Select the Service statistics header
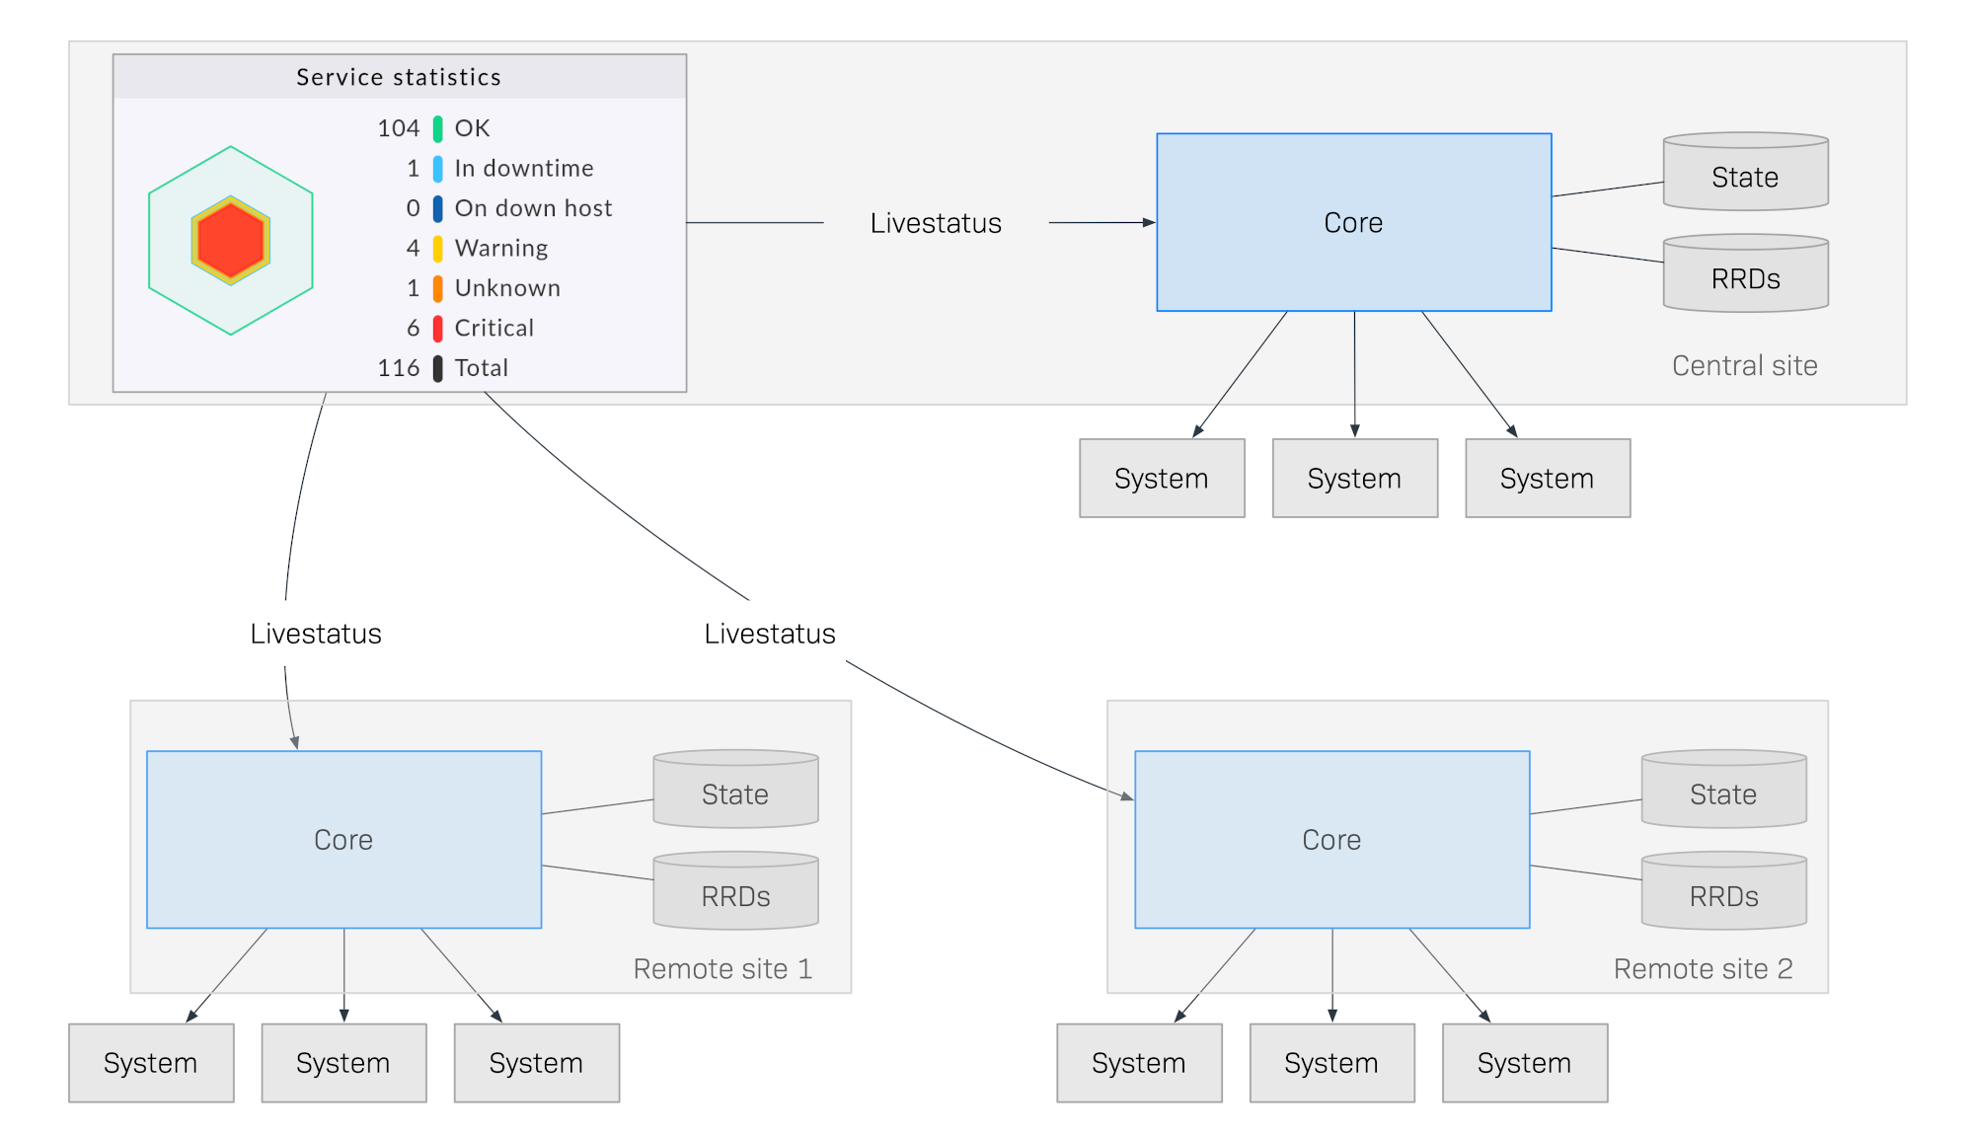This screenshot has width=1974, height=1135. point(398,76)
